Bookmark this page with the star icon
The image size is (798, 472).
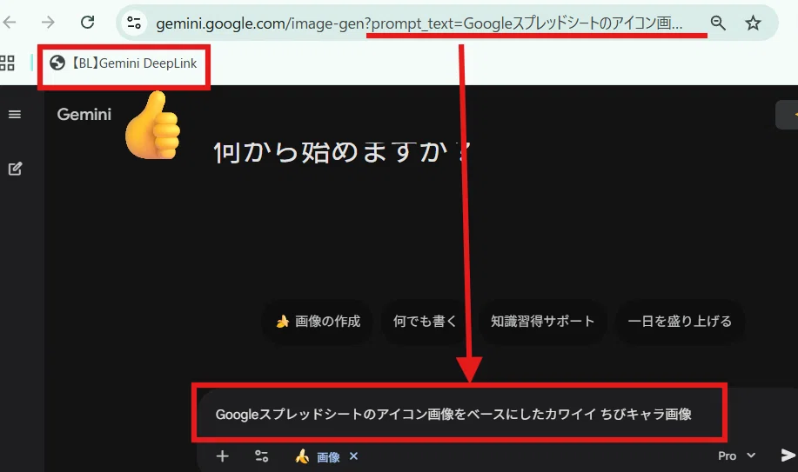point(753,23)
